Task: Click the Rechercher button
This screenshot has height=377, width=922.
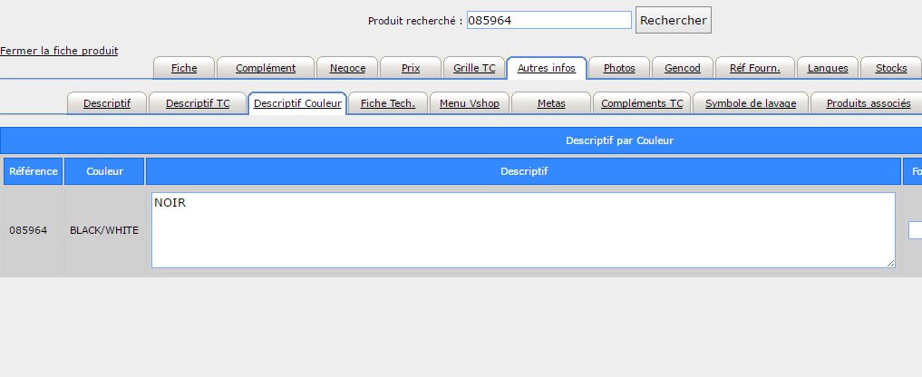Action: click(x=673, y=20)
